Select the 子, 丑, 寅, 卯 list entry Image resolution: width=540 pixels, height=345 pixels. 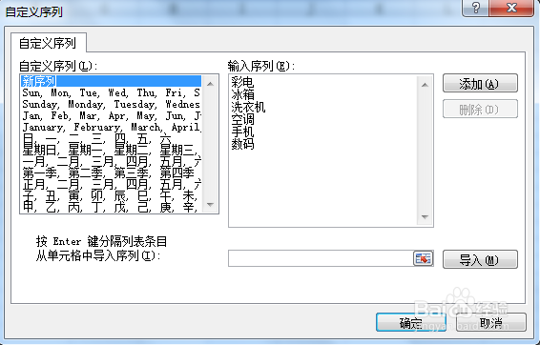(x=111, y=195)
